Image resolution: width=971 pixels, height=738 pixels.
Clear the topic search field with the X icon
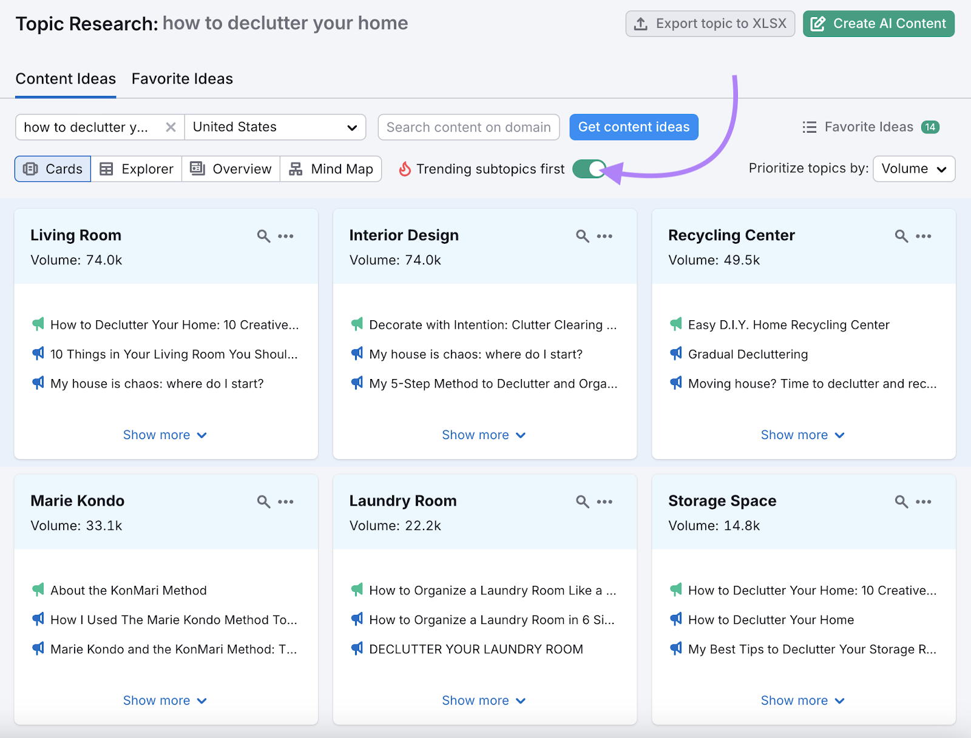(171, 127)
